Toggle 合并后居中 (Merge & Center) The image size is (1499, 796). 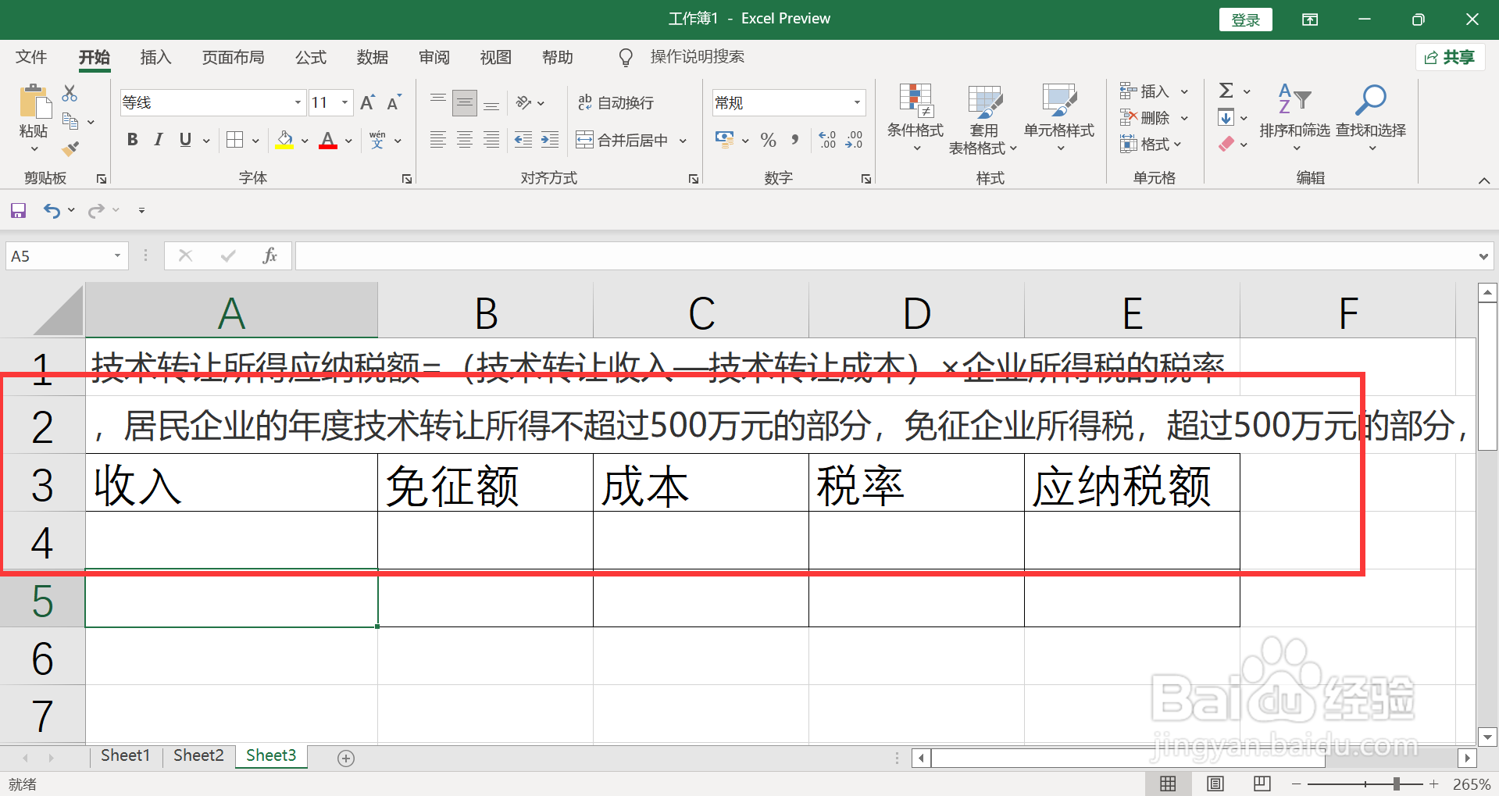pos(625,140)
